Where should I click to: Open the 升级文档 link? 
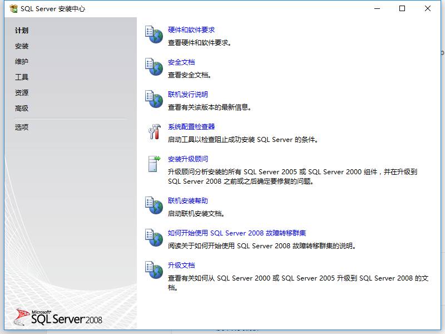(x=181, y=266)
